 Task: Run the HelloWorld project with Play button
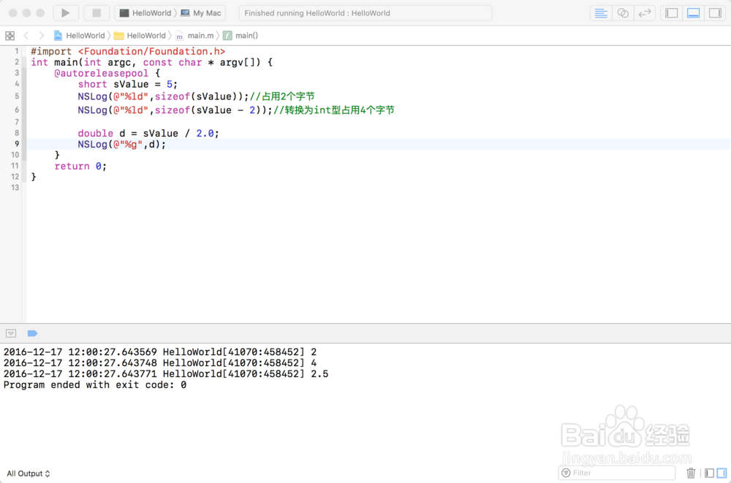[65, 13]
